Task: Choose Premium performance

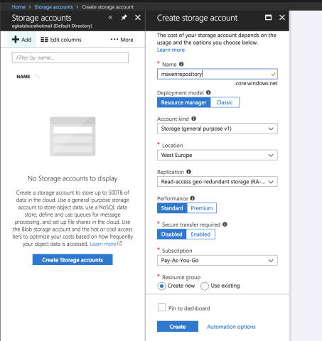Action: (202, 208)
